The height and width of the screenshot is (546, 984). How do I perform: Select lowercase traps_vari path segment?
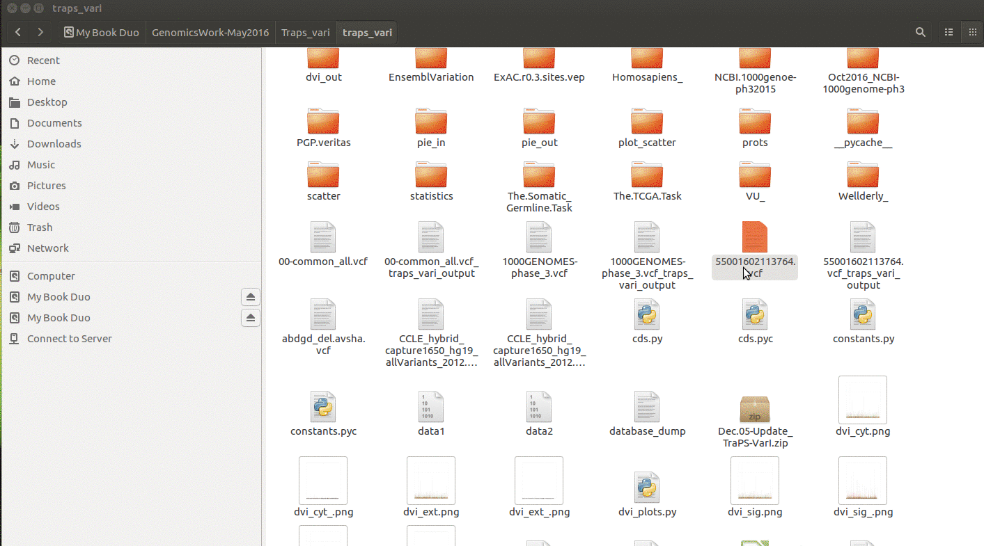pos(368,33)
